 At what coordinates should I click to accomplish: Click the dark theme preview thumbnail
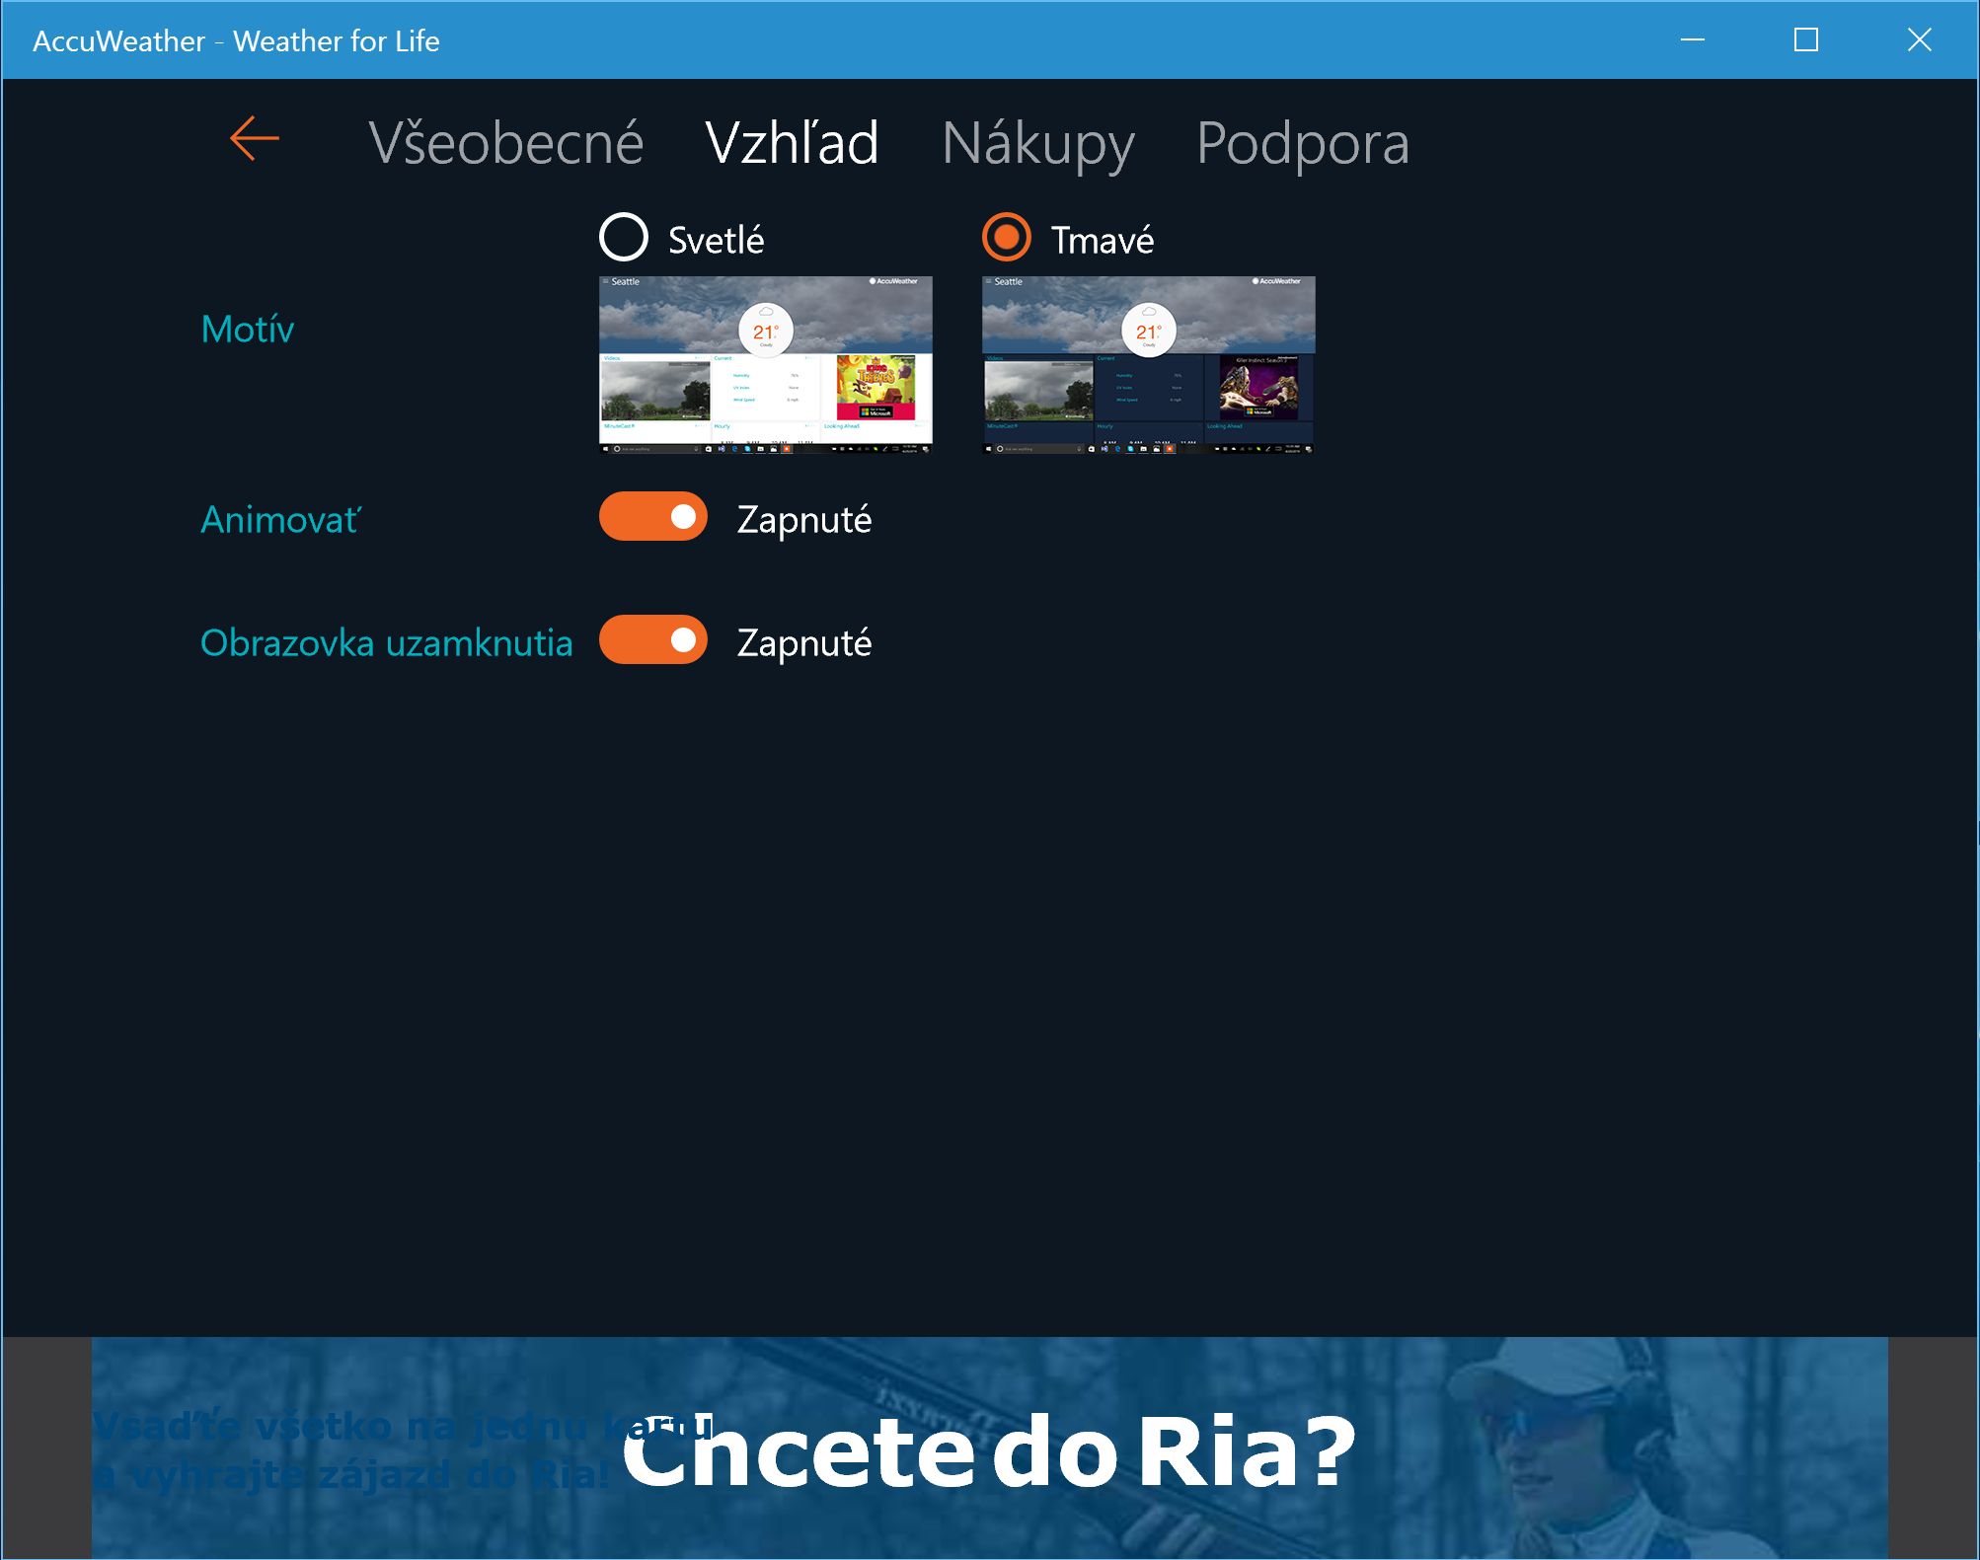coord(1149,365)
